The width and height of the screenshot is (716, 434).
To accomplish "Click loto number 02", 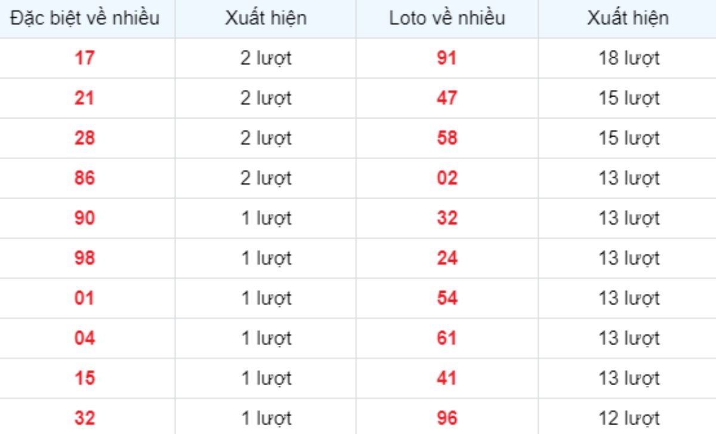I will 447,178.
